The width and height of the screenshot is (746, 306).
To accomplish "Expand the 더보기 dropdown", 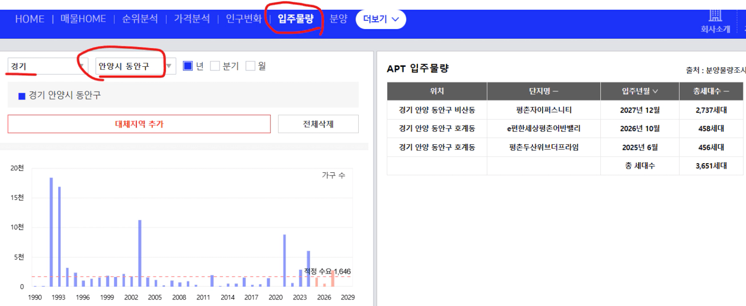I will 381,19.
